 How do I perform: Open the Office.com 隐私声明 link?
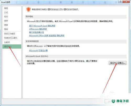[38, 29]
